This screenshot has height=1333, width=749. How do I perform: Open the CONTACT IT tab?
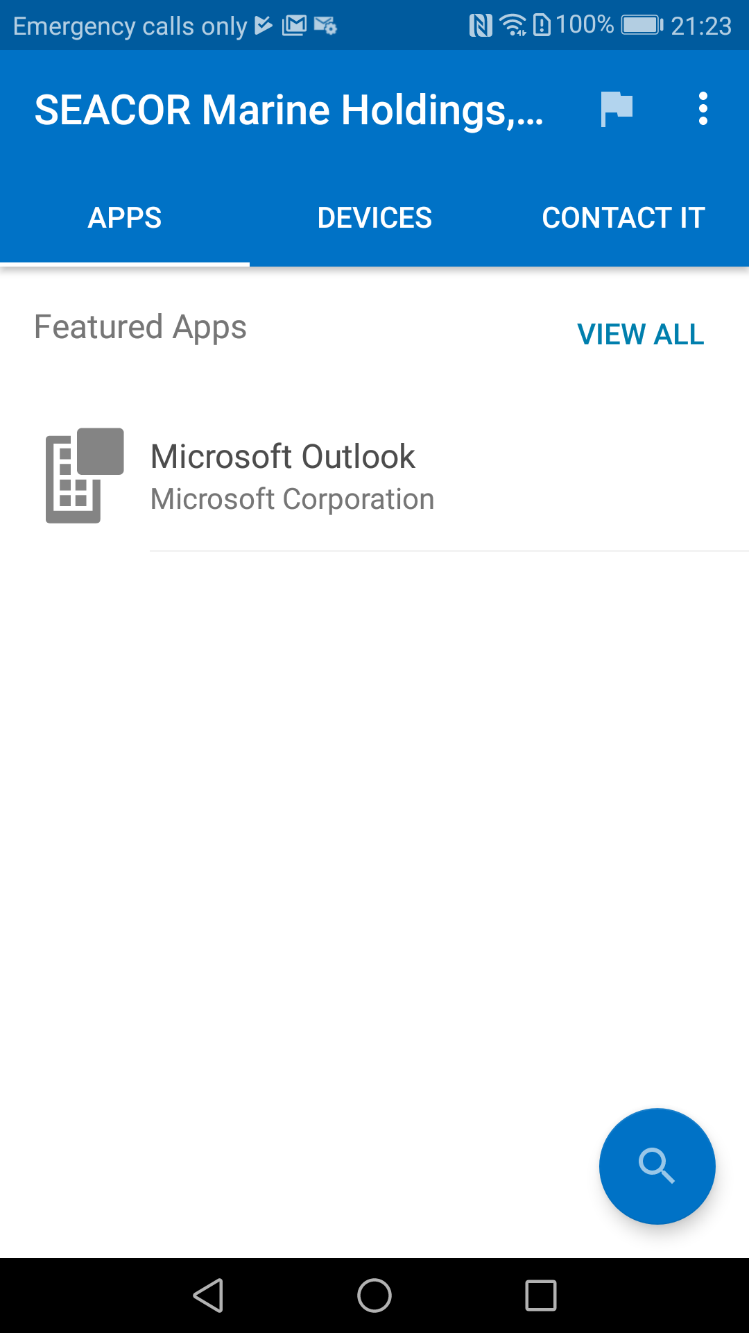[x=623, y=217]
